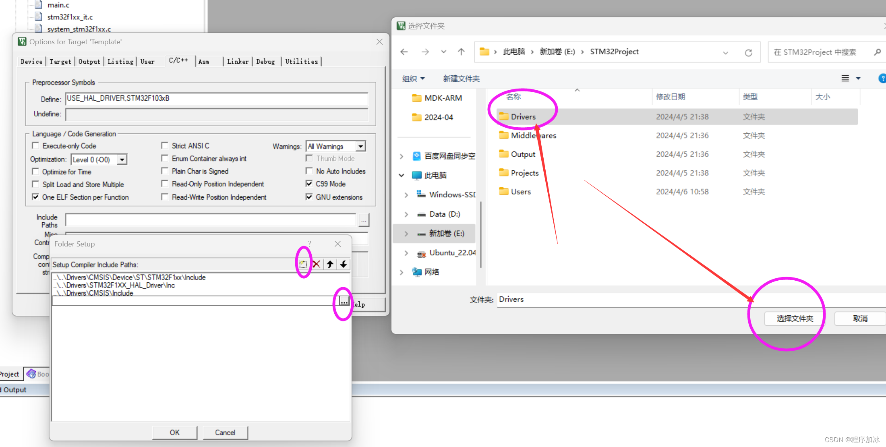The height and width of the screenshot is (447, 886).
Task: Click the 选择文件夹 button
Action: [x=795, y=319]
